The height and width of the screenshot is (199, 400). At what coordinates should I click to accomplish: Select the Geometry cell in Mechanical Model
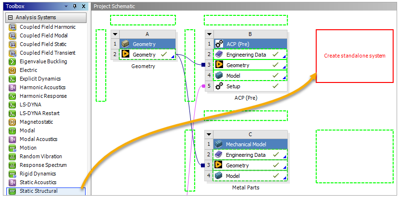click(x=250, y=165)
